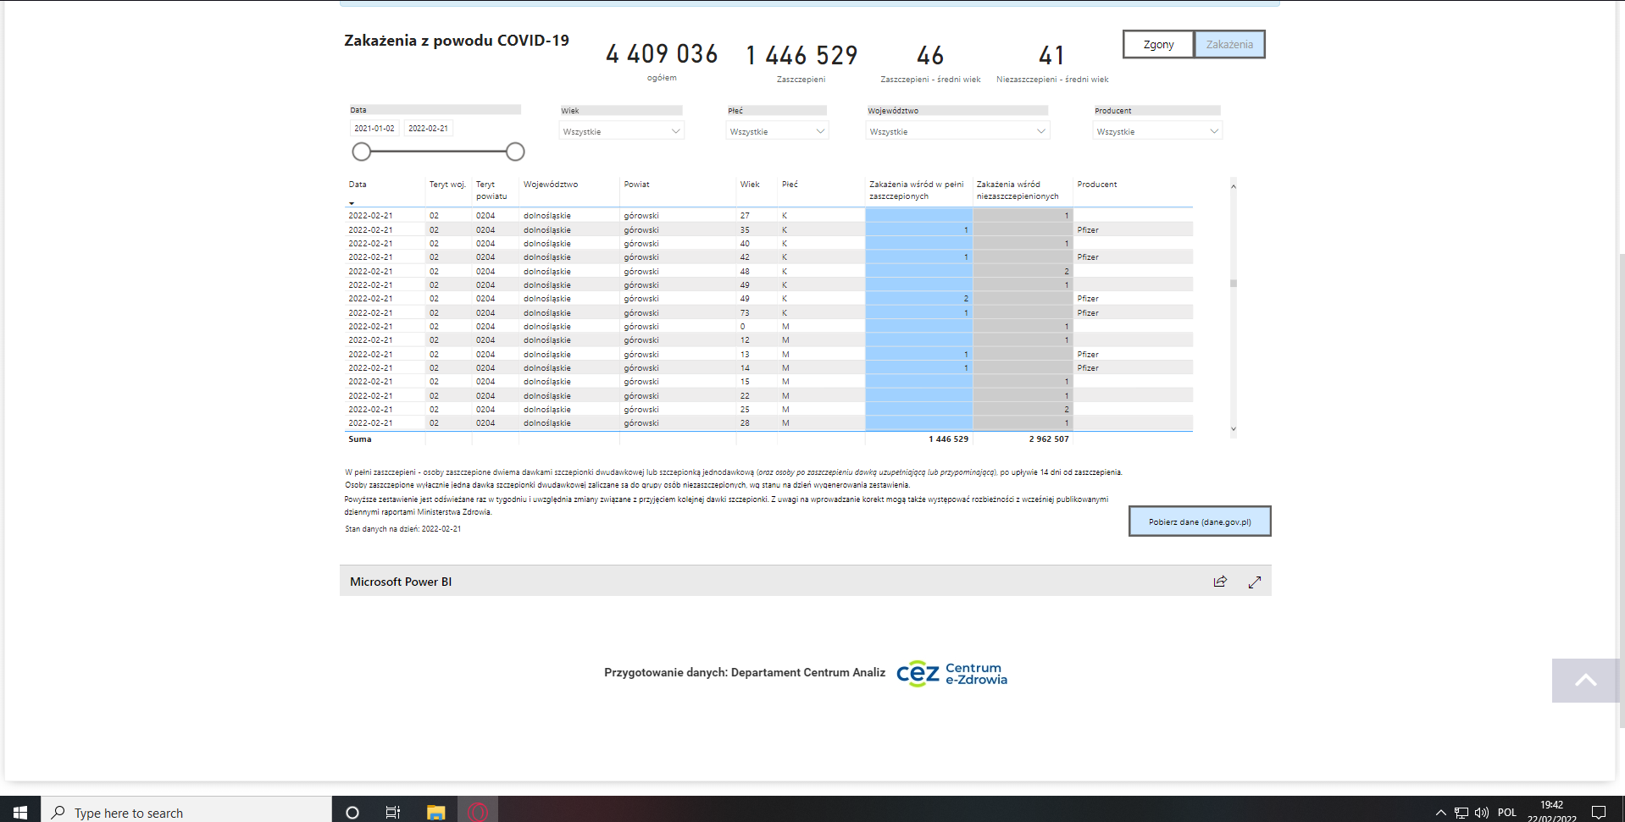Viewport: 1625px width, 822px height.
Task: Click the Suma total 1 446 529
Action: (948, 439)
